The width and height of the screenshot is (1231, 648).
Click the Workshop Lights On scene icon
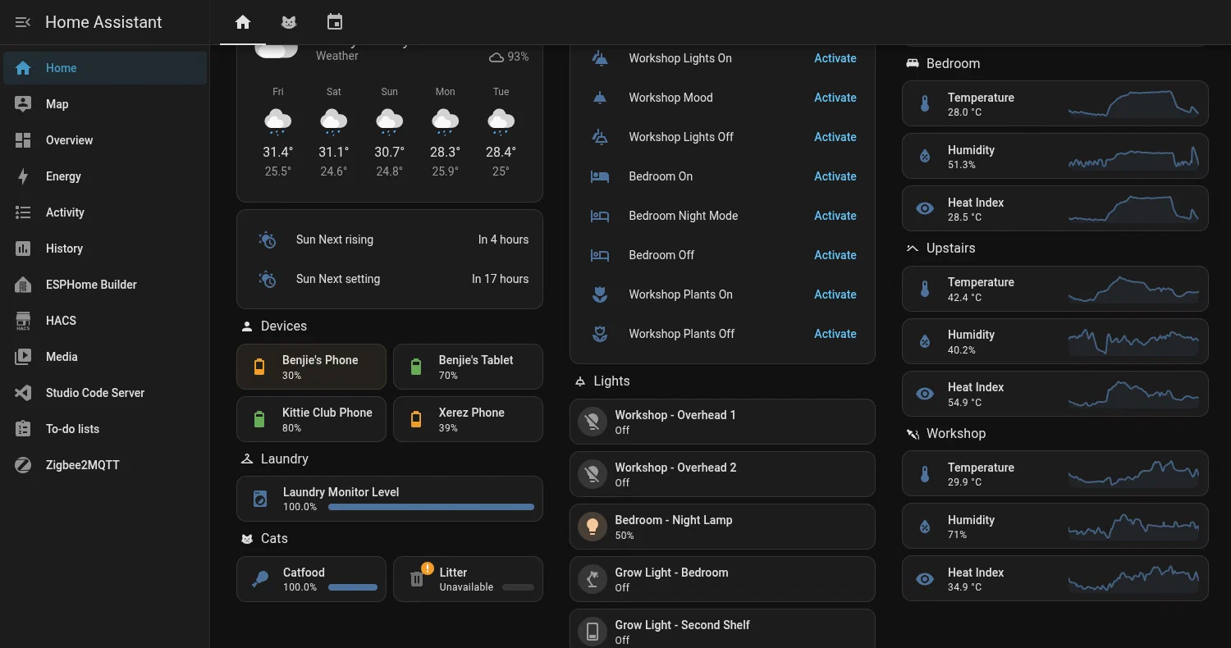[x=600, y=58]
